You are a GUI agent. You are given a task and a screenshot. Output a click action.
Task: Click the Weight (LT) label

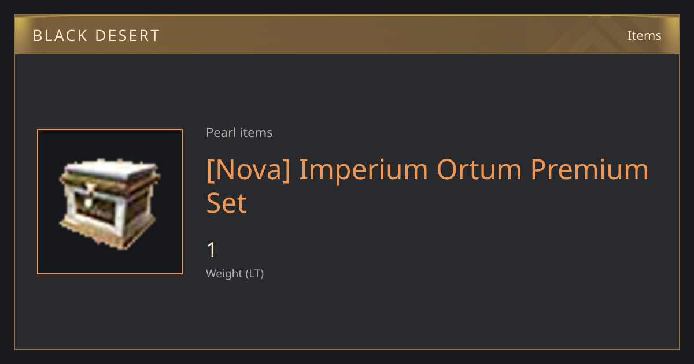tap(235, 273)
